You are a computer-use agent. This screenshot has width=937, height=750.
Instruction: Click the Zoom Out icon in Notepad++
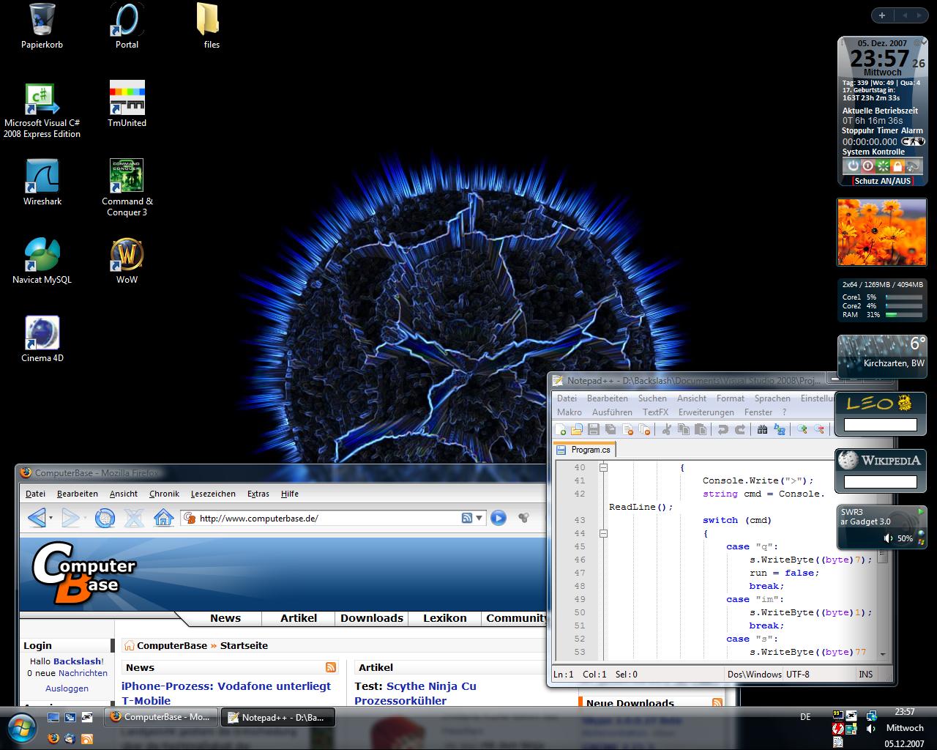pyautogui.click(x=819, y=429)
